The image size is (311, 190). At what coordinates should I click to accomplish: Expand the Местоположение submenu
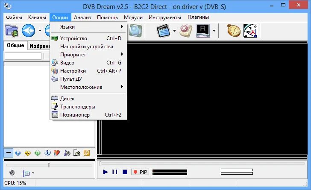click(x=88, y=87)
